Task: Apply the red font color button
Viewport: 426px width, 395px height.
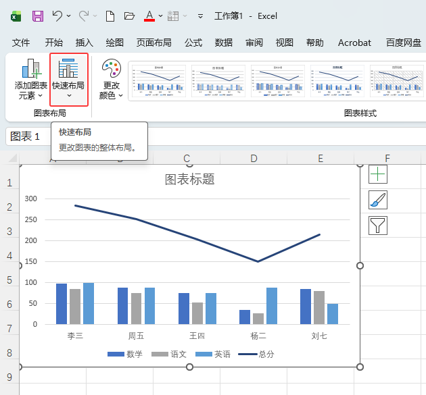Action: click(149, 16)
